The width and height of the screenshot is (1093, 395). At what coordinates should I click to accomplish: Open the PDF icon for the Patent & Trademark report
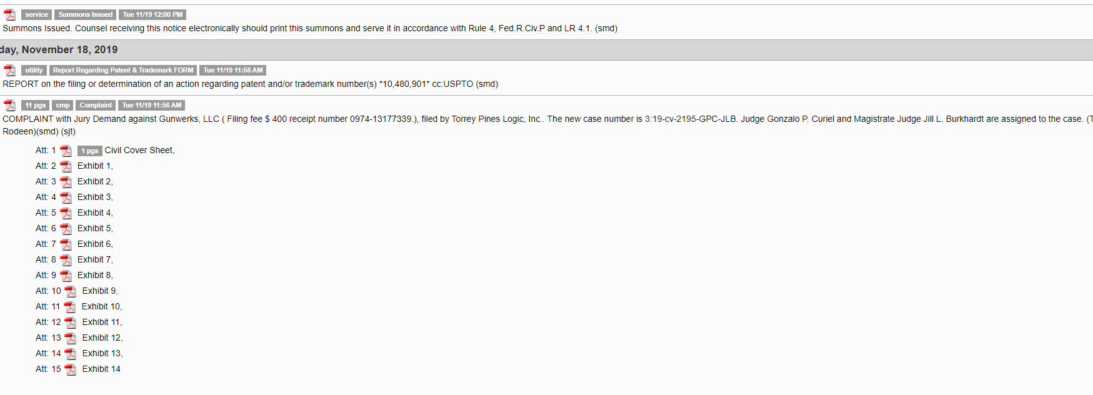[9, 71]
